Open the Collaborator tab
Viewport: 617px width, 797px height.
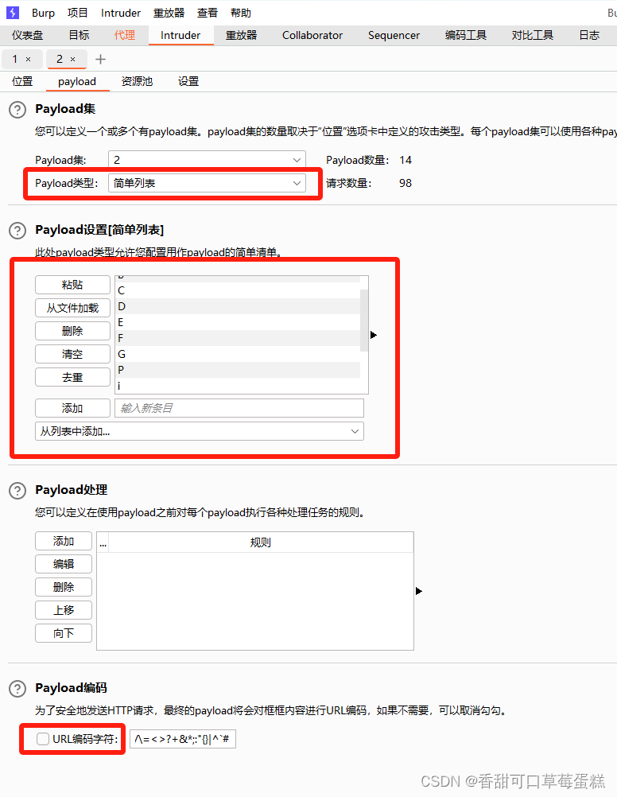[312, 35]
